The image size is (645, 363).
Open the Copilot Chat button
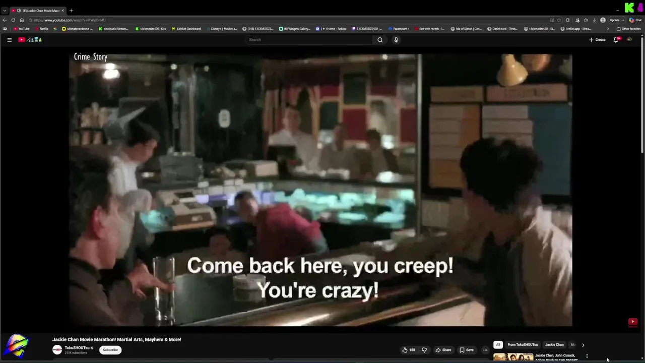click(x=635, y=20)
